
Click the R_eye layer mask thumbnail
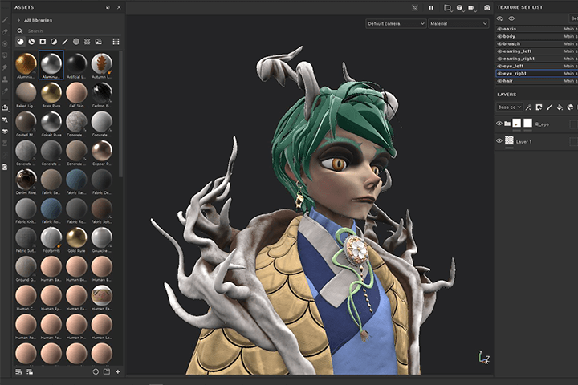[x=528, y=123]
